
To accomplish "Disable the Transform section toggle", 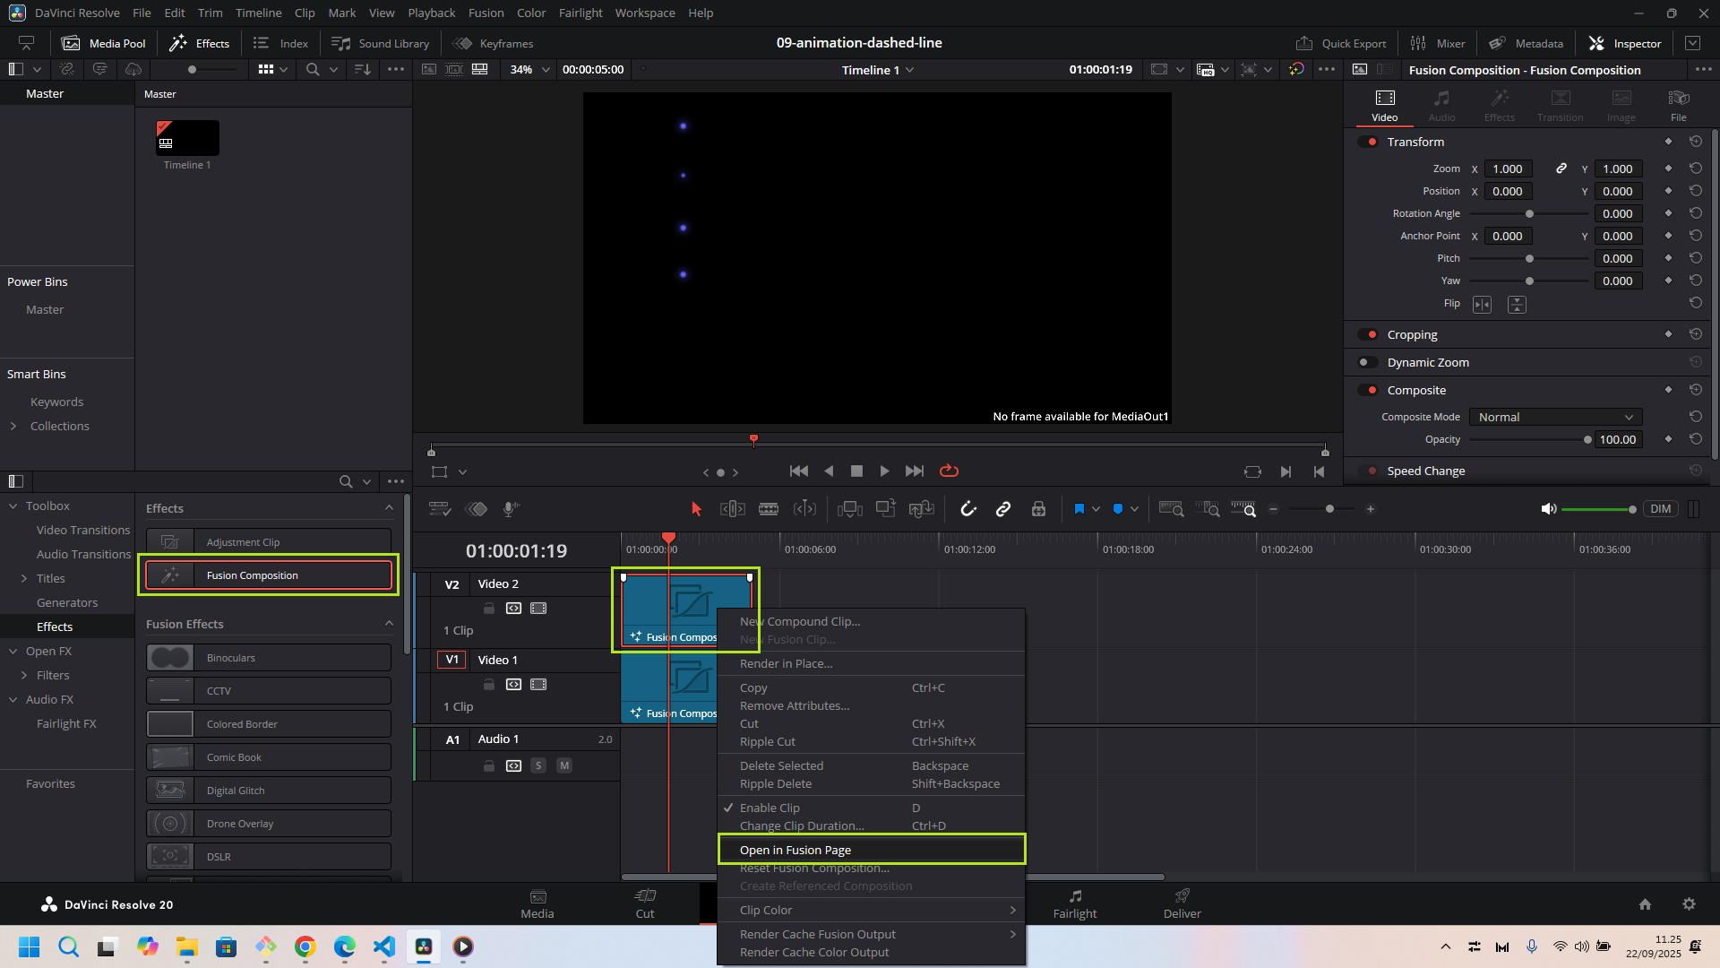I will pos(1368,142).
